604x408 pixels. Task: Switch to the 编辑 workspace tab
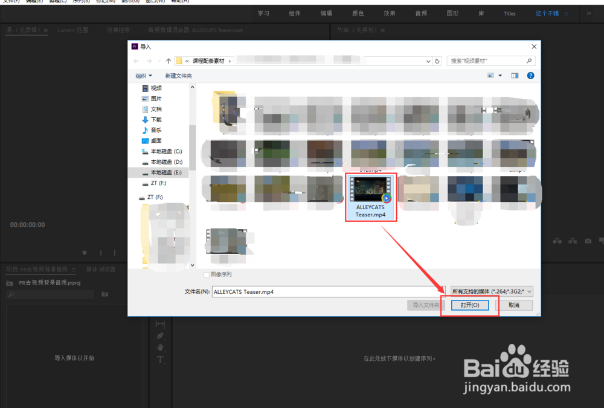pyautogui.click(x=326, y=13)
